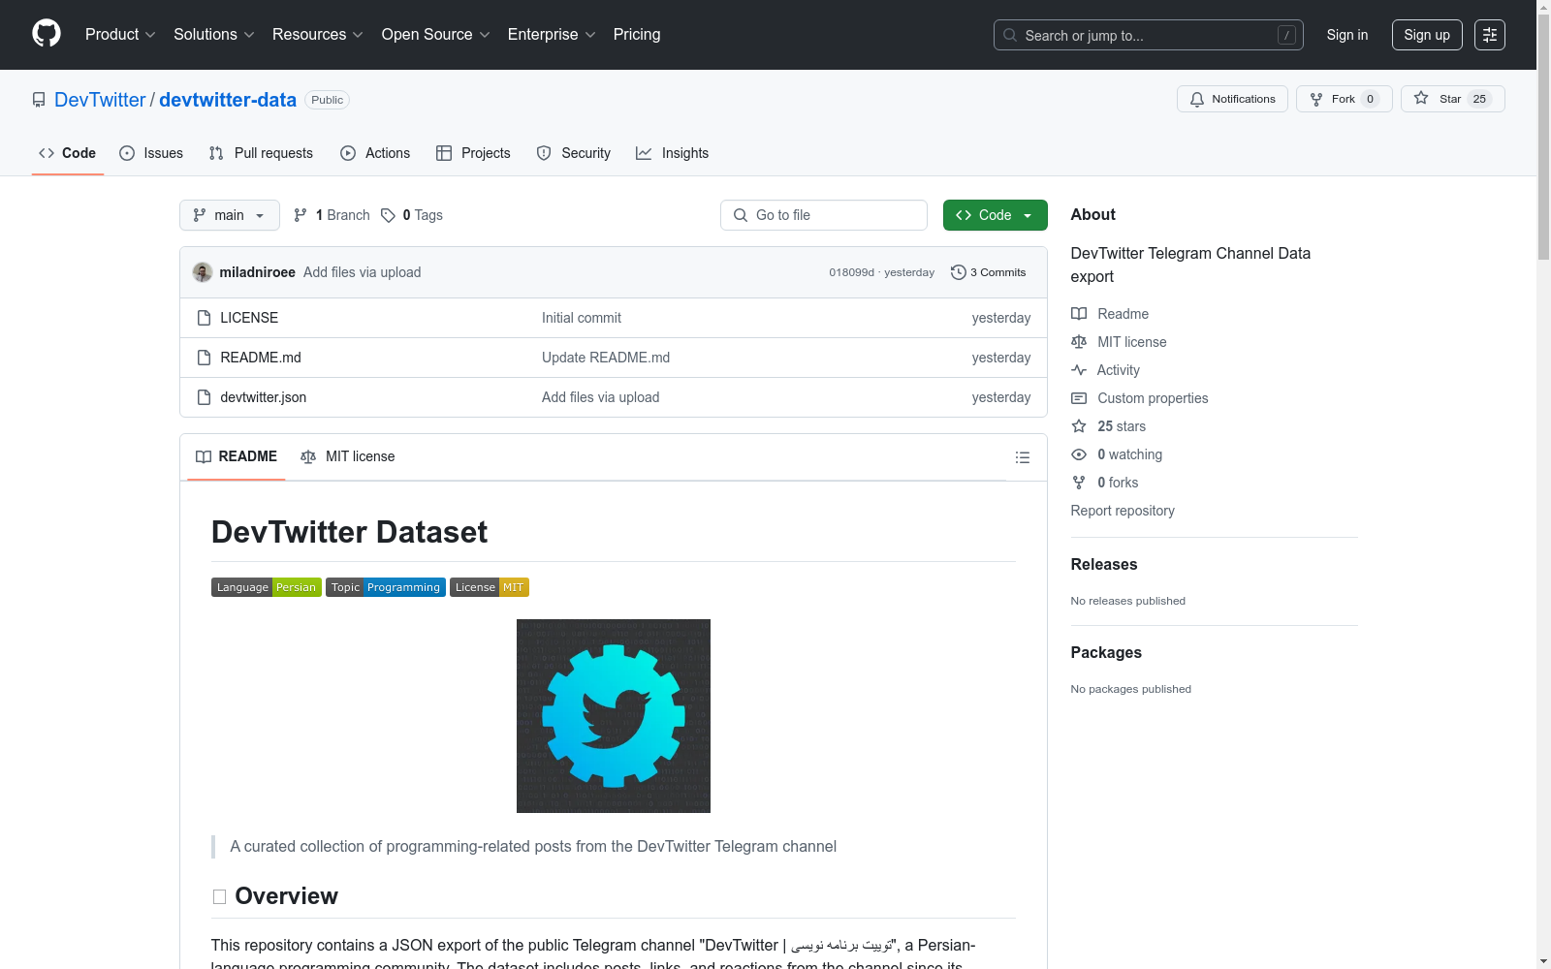Viewport: 1551px width, 969px height.
Task: Click the fork icon in Fork button
Action: (1316, 99)
